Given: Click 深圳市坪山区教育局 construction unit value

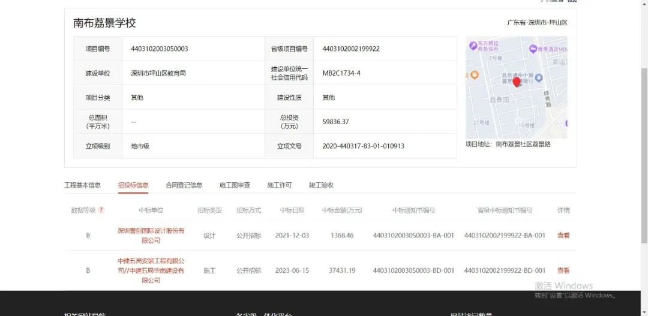Looking at the screenshot, I should (x=158, y=73).
